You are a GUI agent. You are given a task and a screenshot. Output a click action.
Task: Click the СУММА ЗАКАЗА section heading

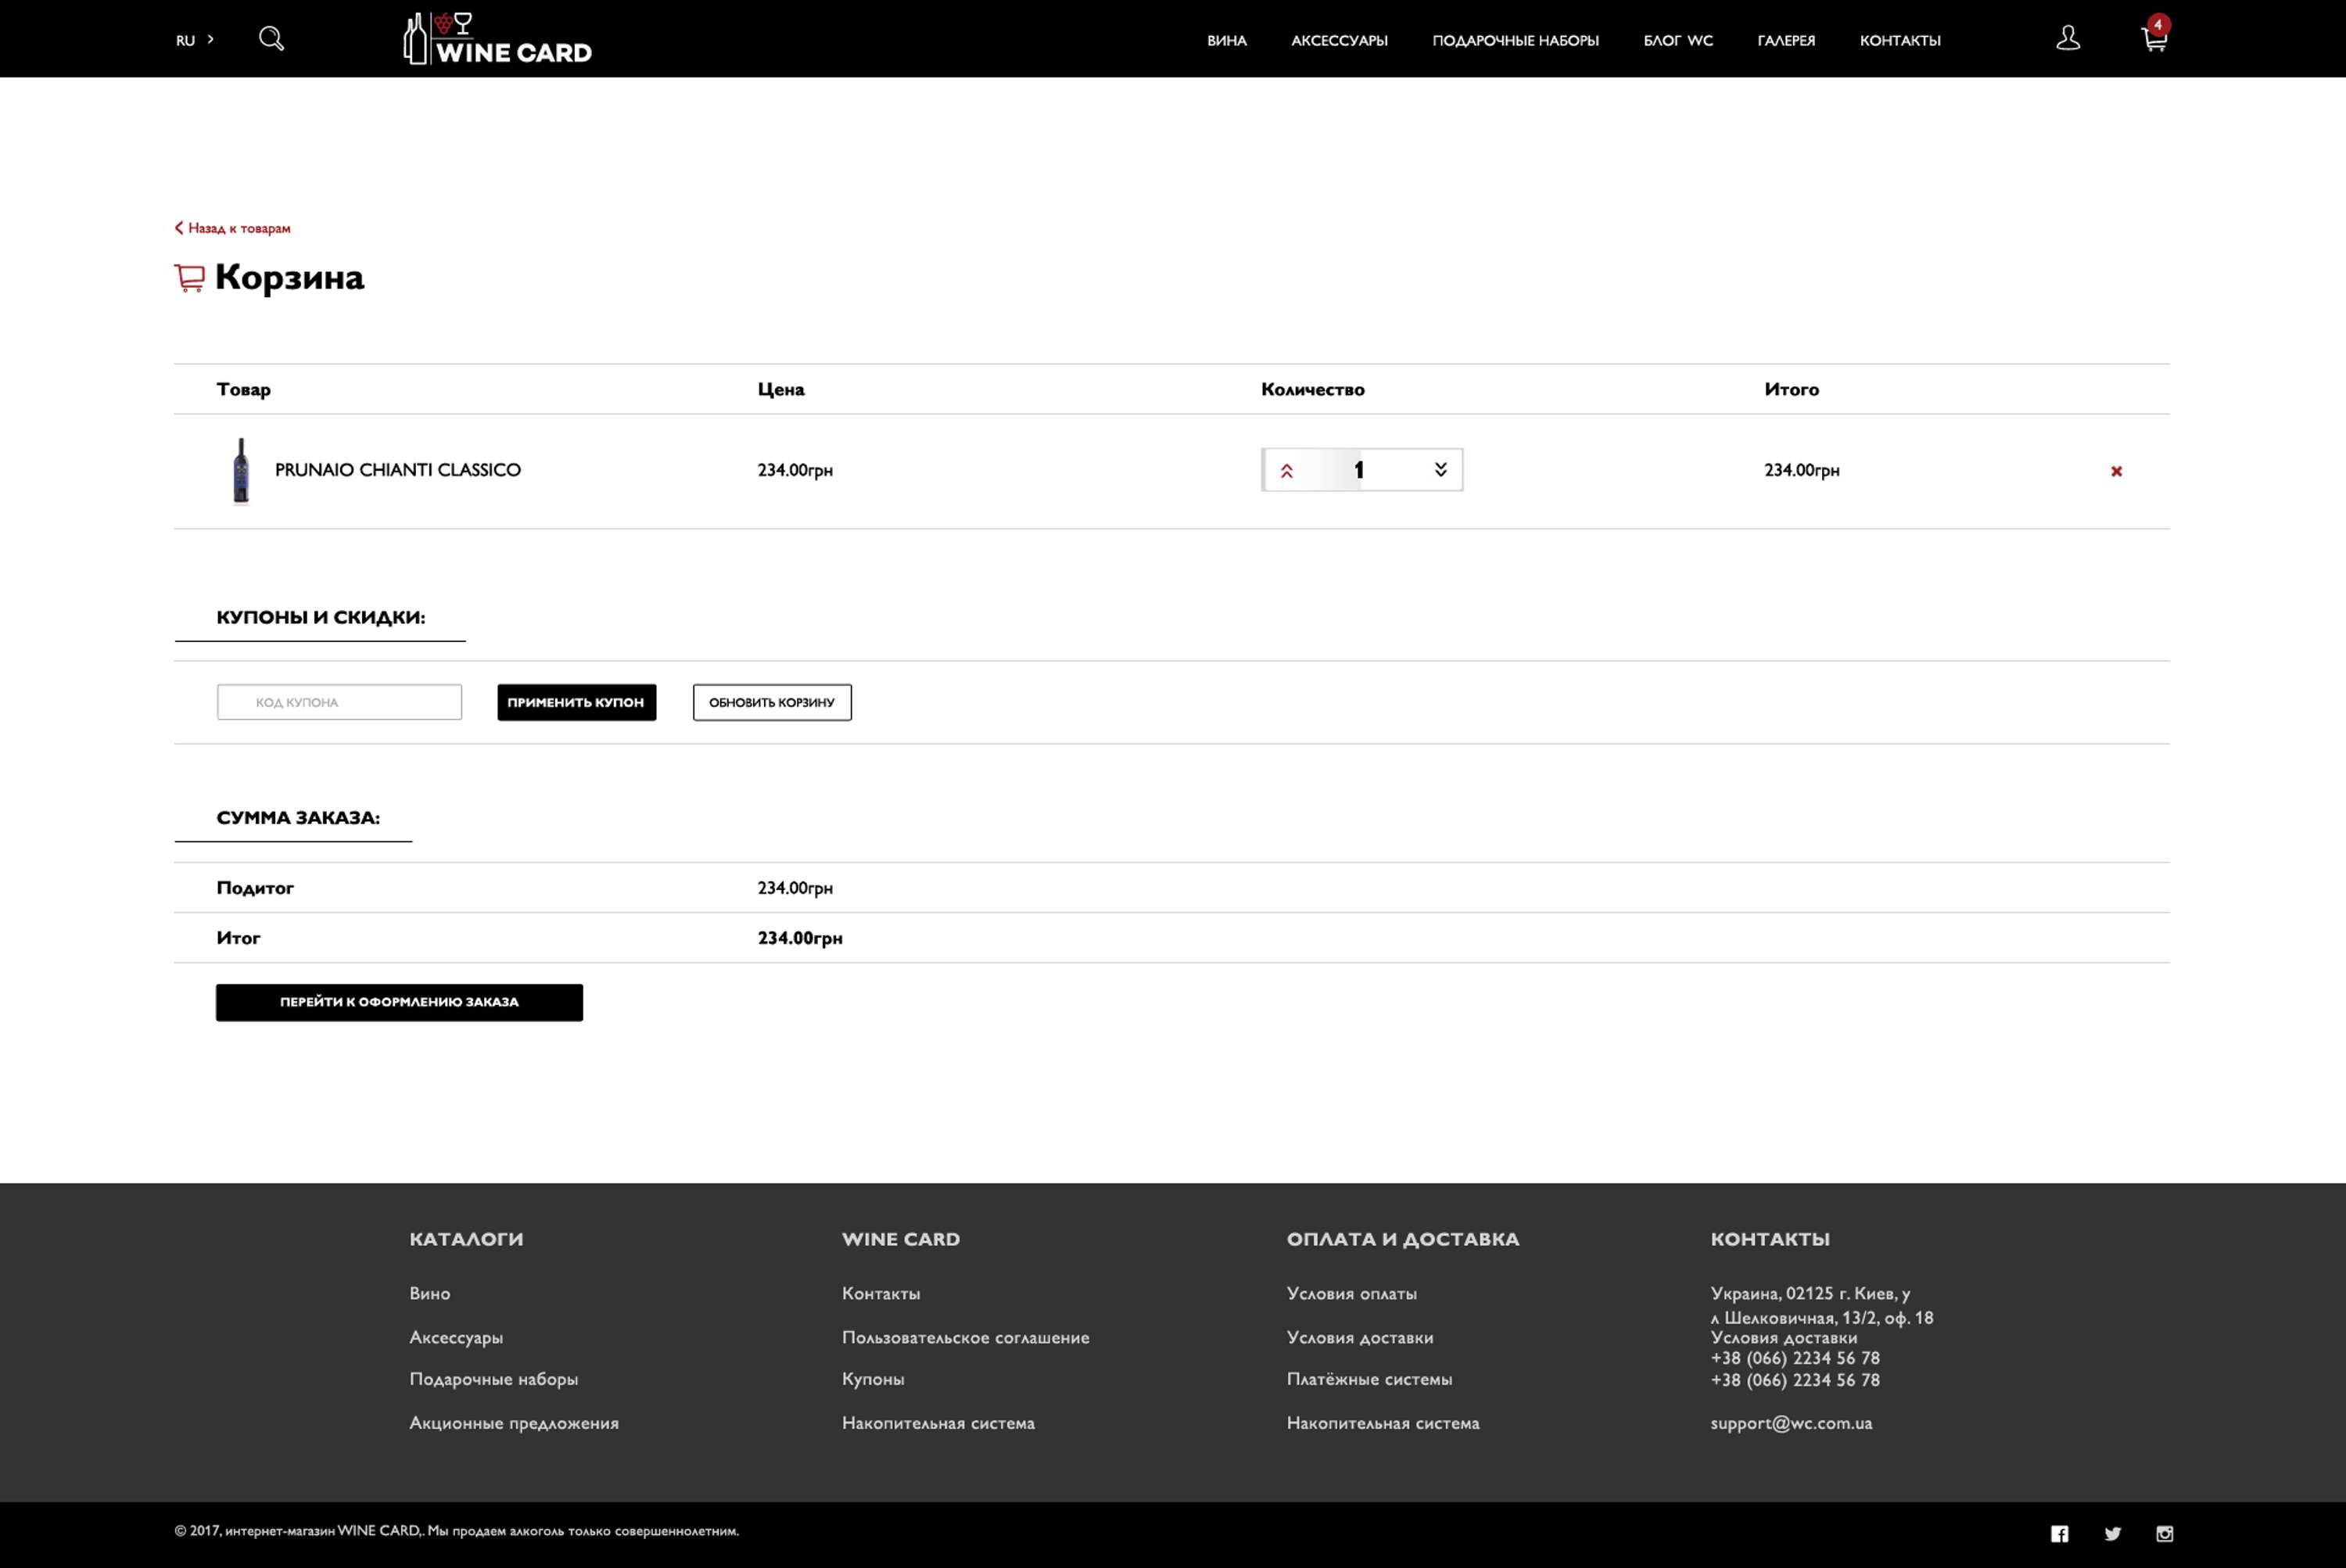pos(298,818)
